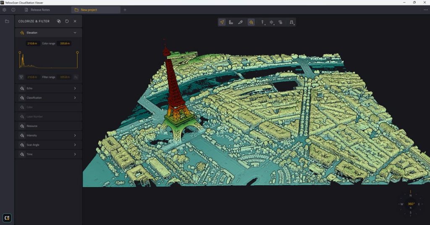Switch to the New project tab
This screenshot has height=225, width=430.
96,10
